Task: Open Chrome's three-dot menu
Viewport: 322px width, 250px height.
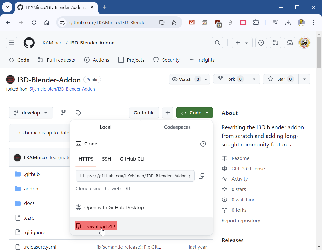Action: pos(314,23)
